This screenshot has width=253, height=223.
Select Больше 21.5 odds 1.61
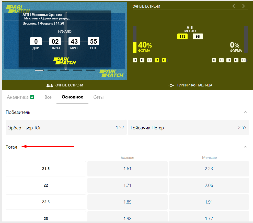coord(127,169)
